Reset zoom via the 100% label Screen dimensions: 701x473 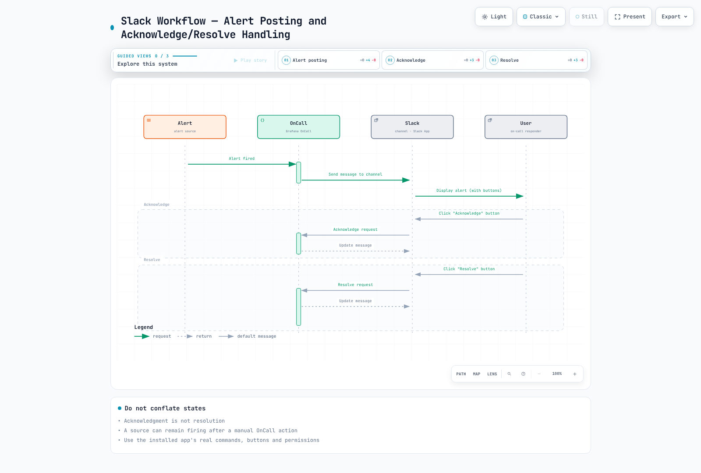tap(557, 374)
